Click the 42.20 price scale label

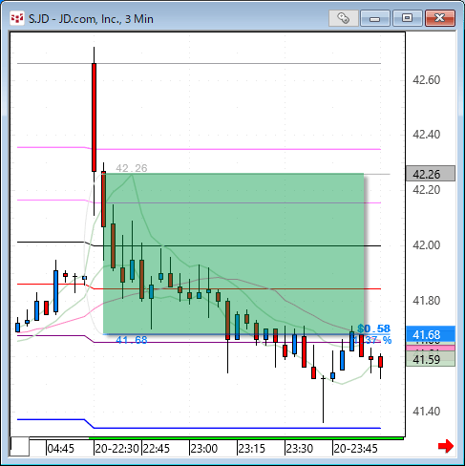pos(426,190)
